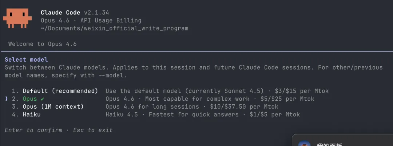Open the 我的面板 popup label
This screenshot has height=146, width=393.
tap(329, 145)
